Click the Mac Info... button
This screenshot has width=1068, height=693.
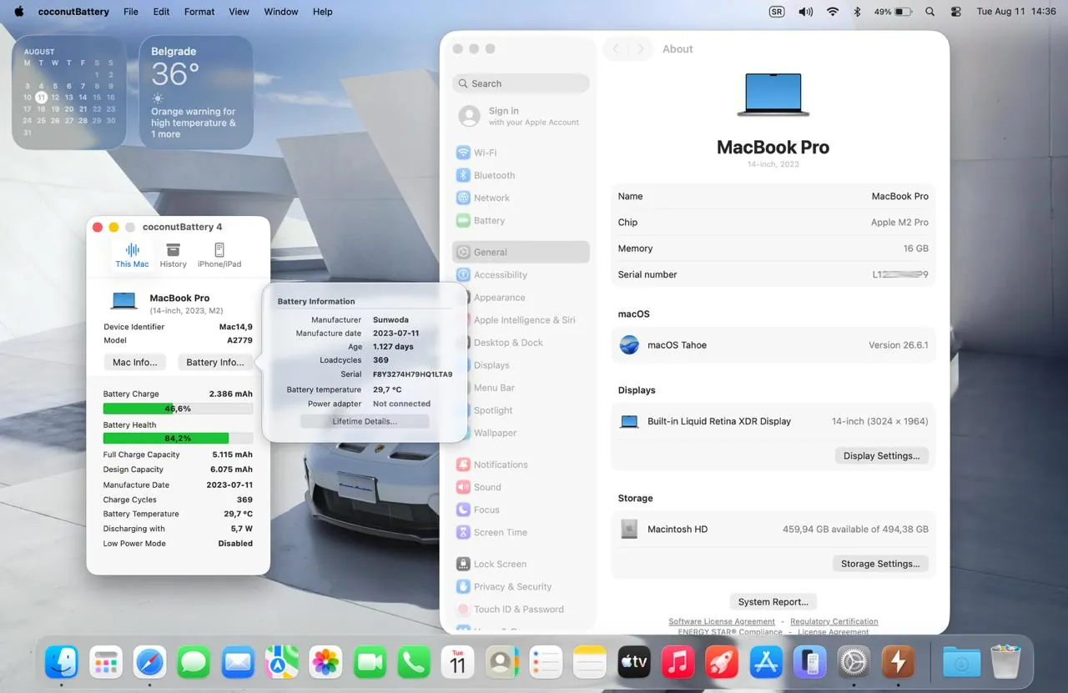[135, 363]
